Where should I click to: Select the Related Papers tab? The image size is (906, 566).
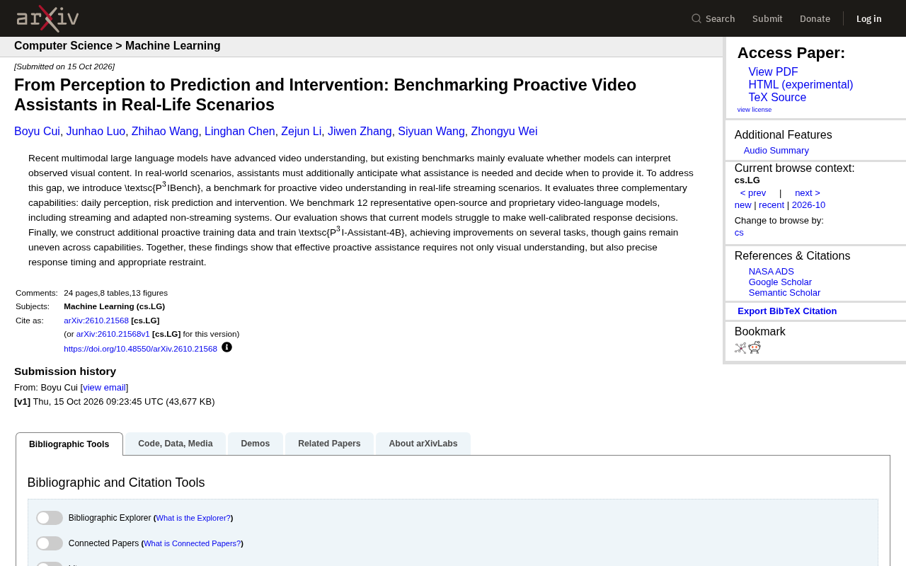[329, 444]
